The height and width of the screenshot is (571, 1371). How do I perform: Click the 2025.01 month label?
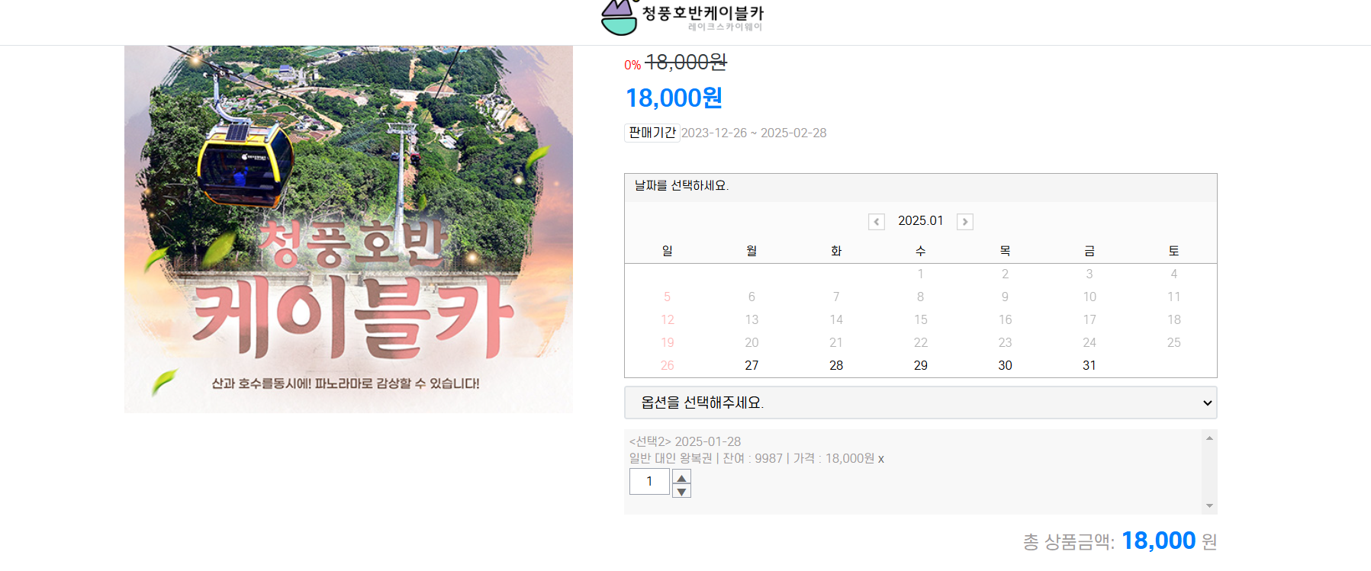[921, 221]
